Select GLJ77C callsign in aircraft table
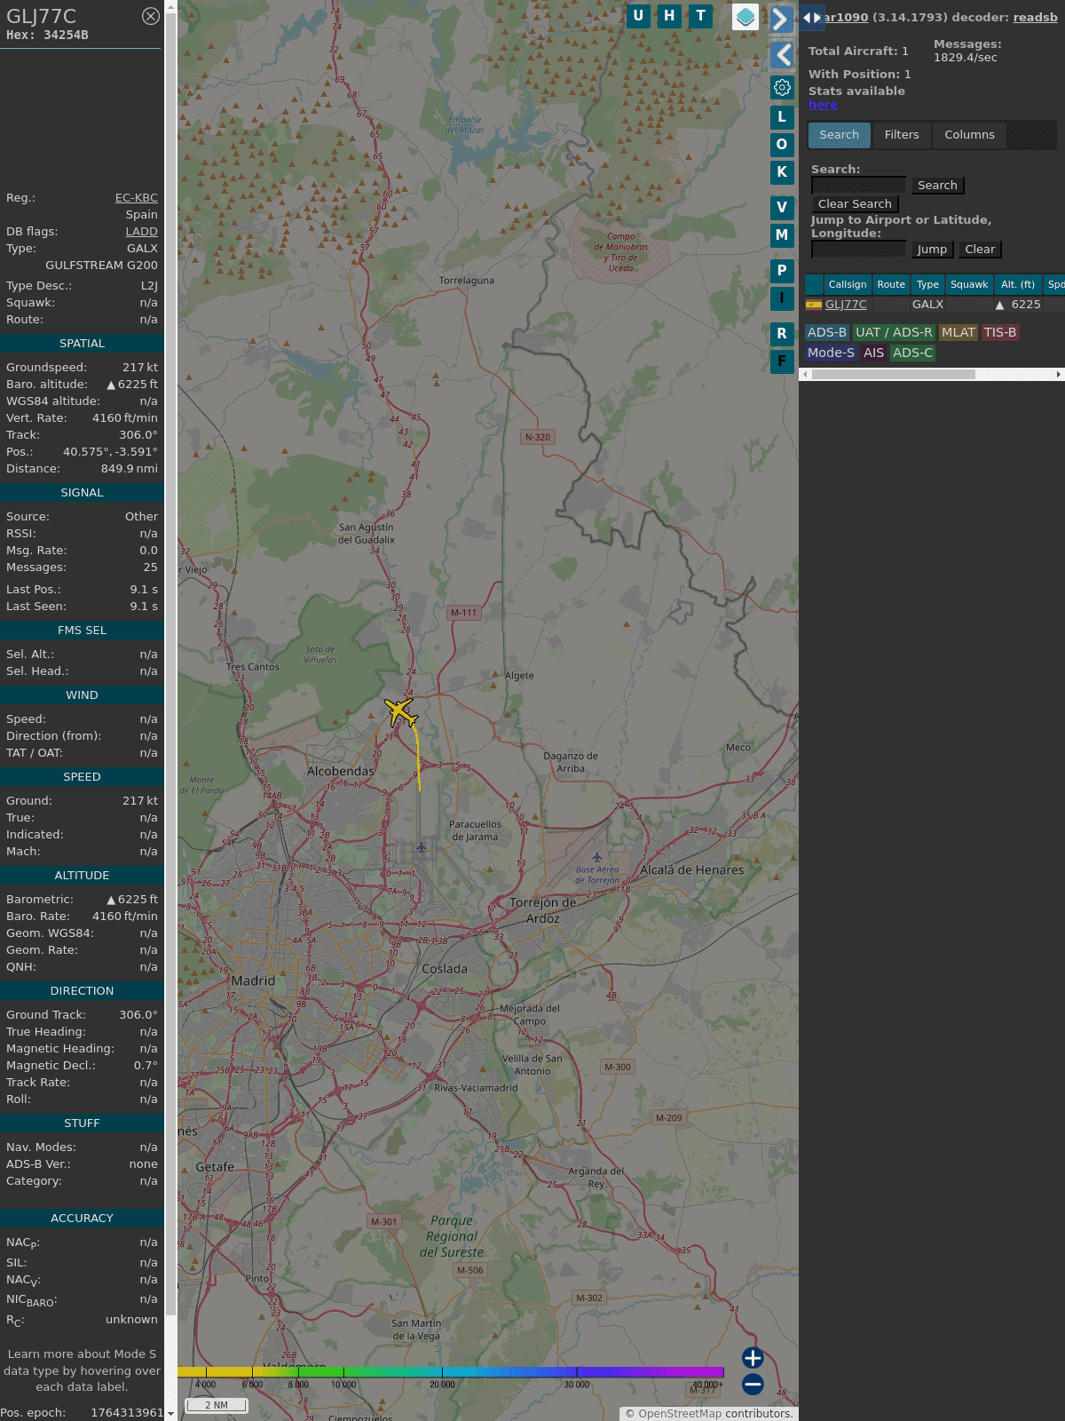Image resolution: width=1065 pixels, height=1421 pixels. click(x=846, y=305)
